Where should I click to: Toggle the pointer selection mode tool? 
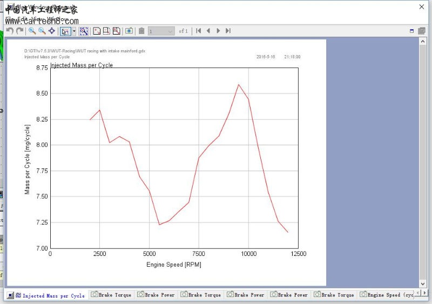pyautogui.click(x=65, y=31)
